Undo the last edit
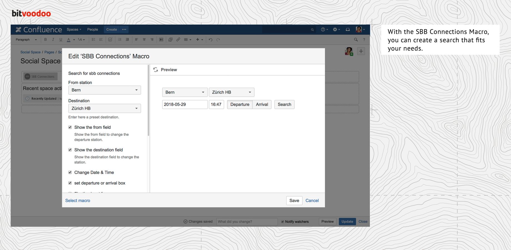Image resolution: width=511 pixels, height=250 pixels. pos(211,40)
